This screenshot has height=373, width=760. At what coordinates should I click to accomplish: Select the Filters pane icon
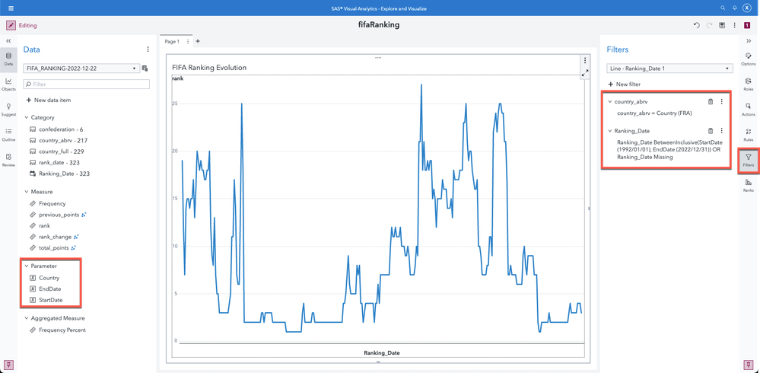tap(749, 160)
